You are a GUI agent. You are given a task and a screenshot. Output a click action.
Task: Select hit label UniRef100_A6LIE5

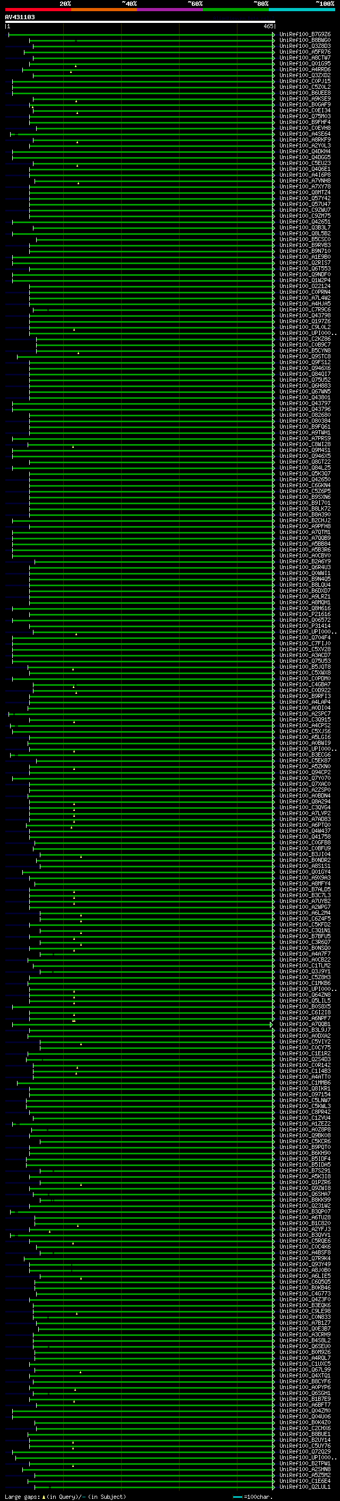305,1276
